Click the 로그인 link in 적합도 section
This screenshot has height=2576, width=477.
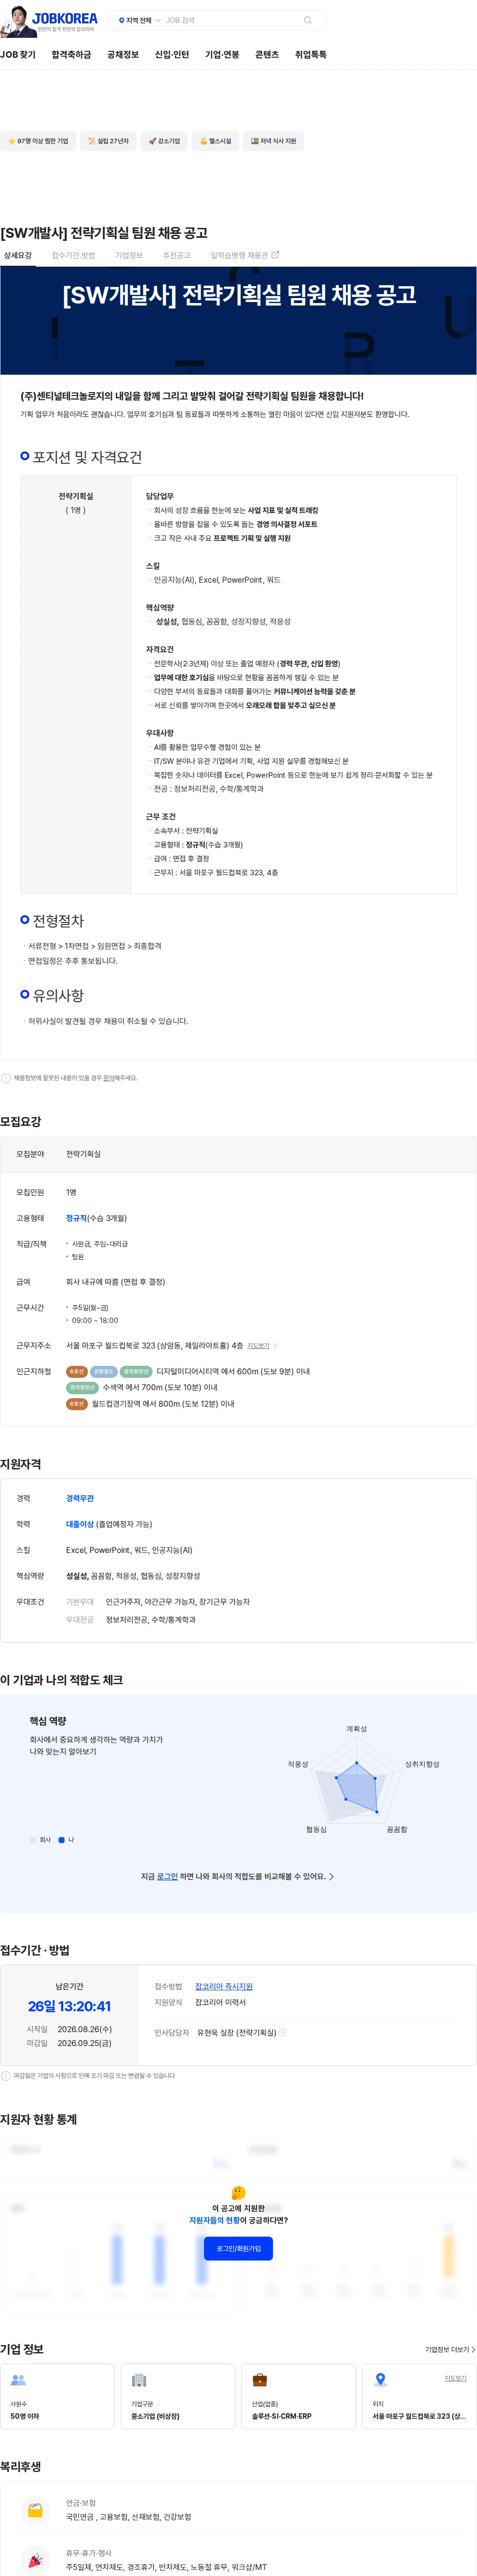(x=166, y=1876)
